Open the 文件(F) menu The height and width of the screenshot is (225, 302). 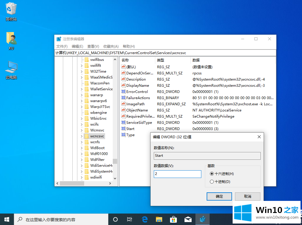click(x=62, y=46)
